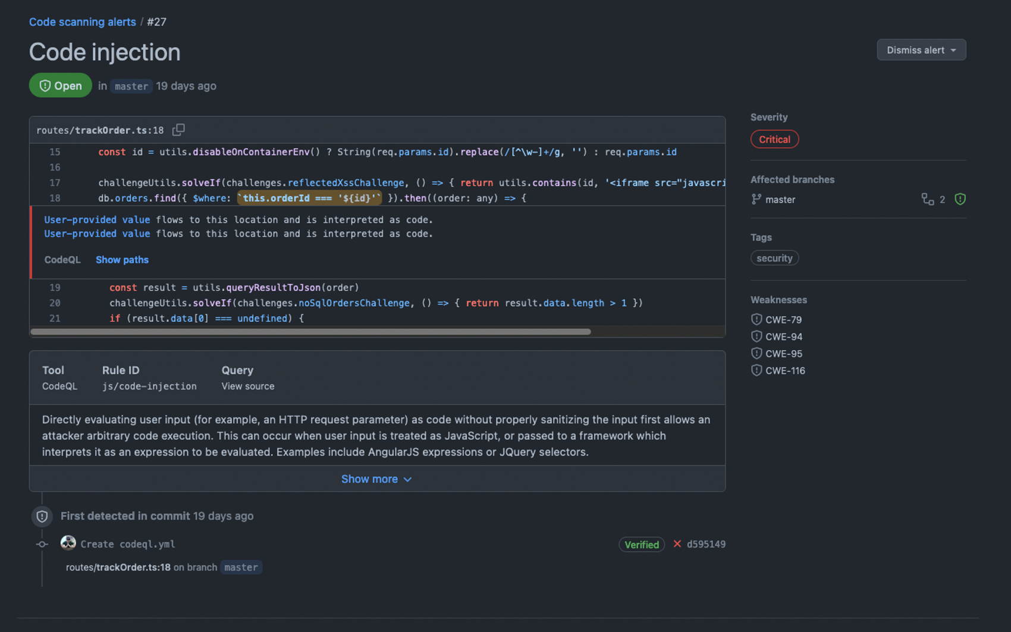Copy the file path routes/trackOrder.ts:18
1011x632 pixels.
pos(178,130)
